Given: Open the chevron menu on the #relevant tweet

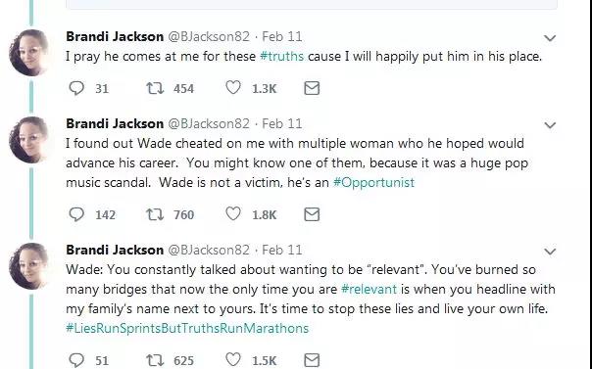Looking at the screenshot, I should (550, 252).
